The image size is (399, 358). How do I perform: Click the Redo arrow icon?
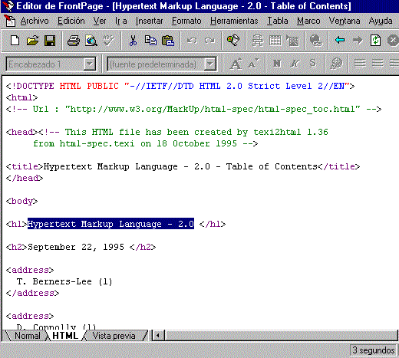[209, 41]
